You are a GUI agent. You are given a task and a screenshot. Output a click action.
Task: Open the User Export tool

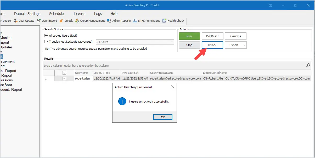pyautogui.click(x=47, y=21)
